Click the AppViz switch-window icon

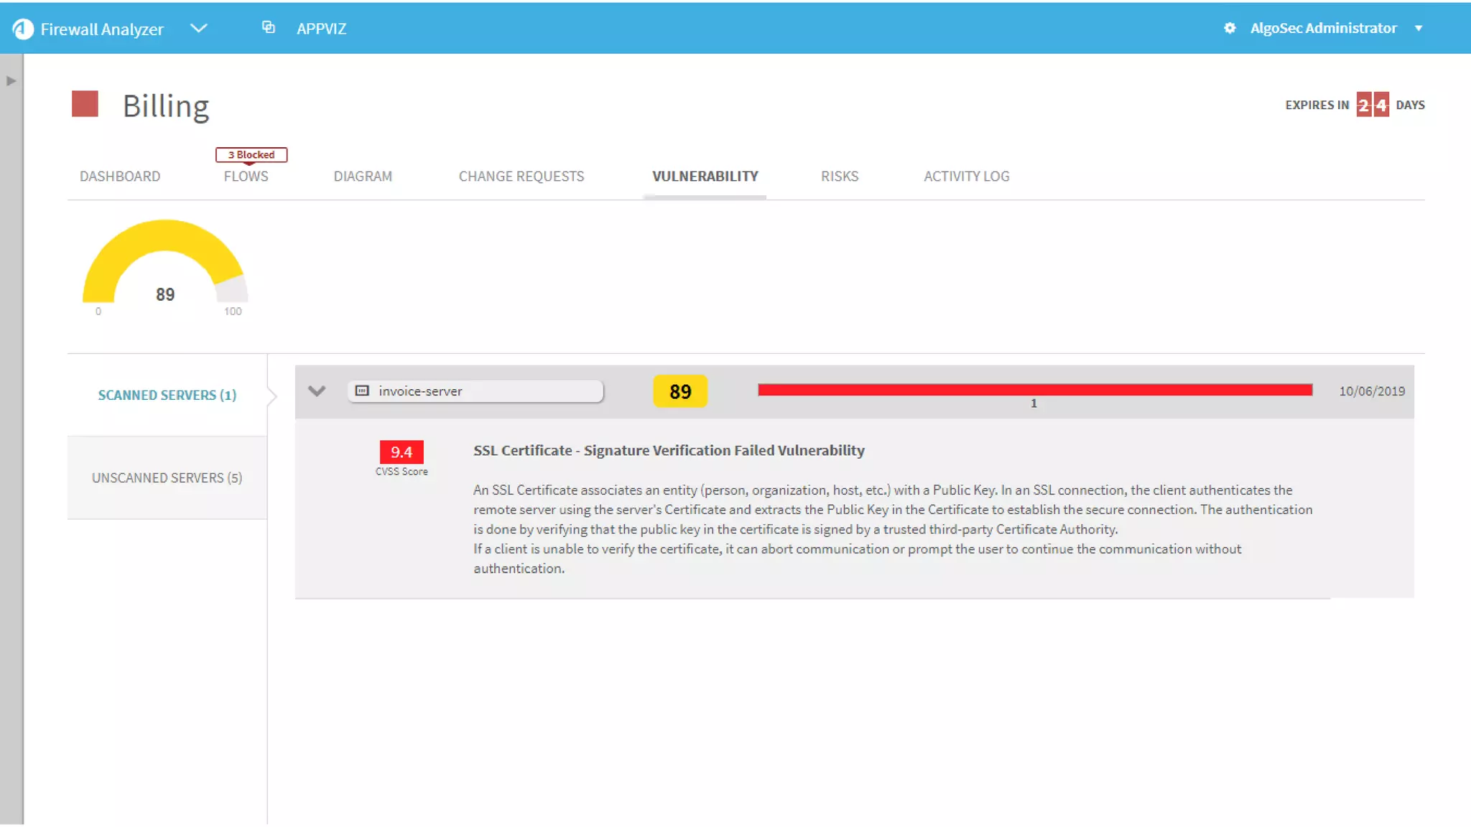pos(268,27)
